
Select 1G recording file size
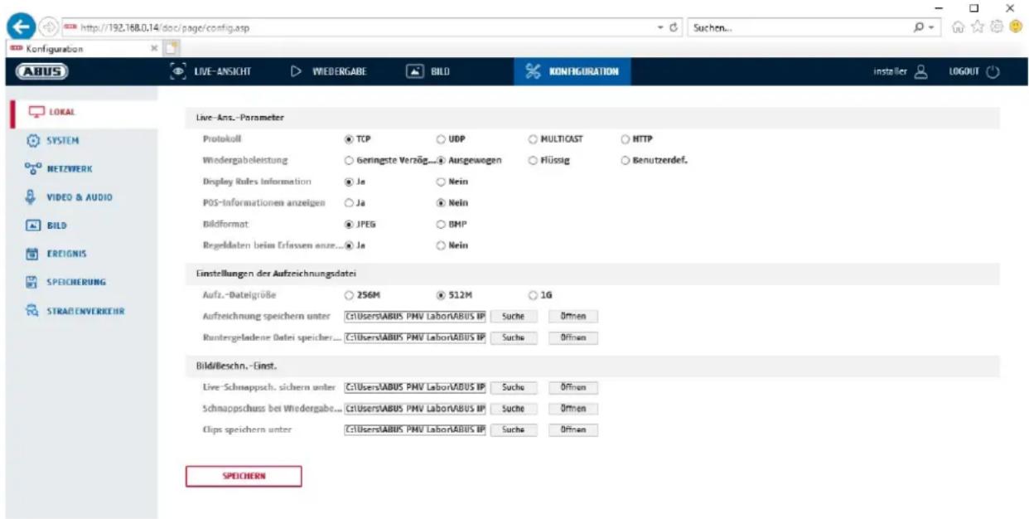pyautogui.click(x=533, y=295)
